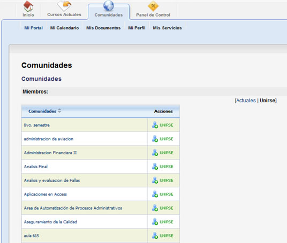
Task: Open Mi Calendario tab
Action: coord(64,28)
